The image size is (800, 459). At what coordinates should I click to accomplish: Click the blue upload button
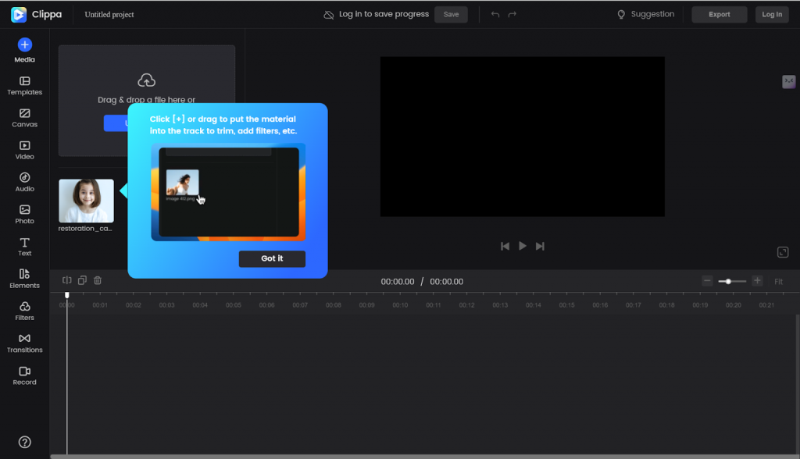[116, 123]
